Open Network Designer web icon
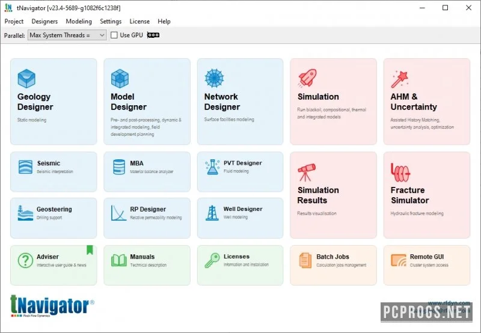The height and width of the screenshot is (333, 481). point(214,78)
